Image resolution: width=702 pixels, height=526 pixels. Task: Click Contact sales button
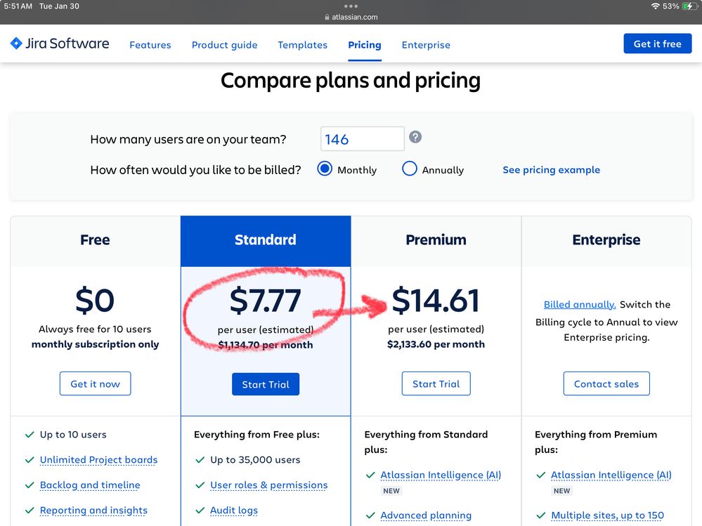[x=606, y=384]
